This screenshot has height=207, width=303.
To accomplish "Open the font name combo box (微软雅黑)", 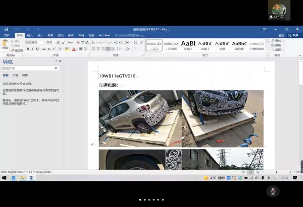I will [35, 42].
